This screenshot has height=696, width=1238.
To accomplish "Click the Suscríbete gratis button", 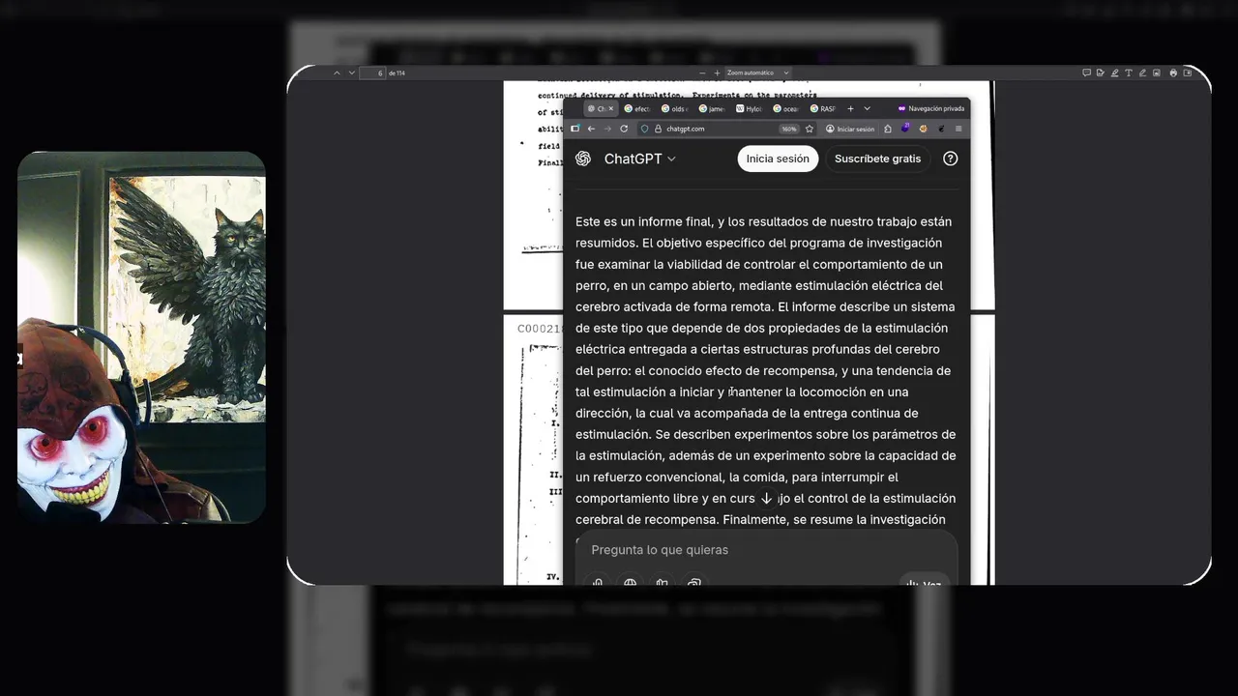I will pos(877,159).
